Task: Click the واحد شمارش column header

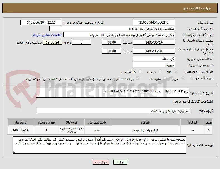Action: point(97,122)
